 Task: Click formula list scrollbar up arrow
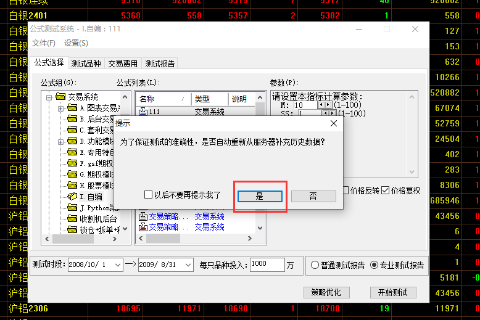[x=260, y=97]
